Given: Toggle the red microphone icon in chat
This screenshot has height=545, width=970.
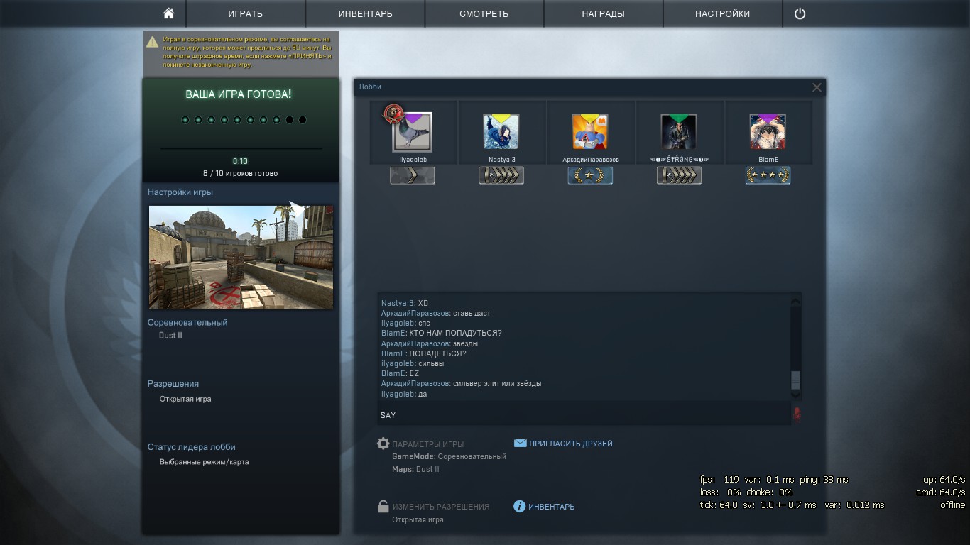Looking at the screenshot, I should [x=797, y=415].
